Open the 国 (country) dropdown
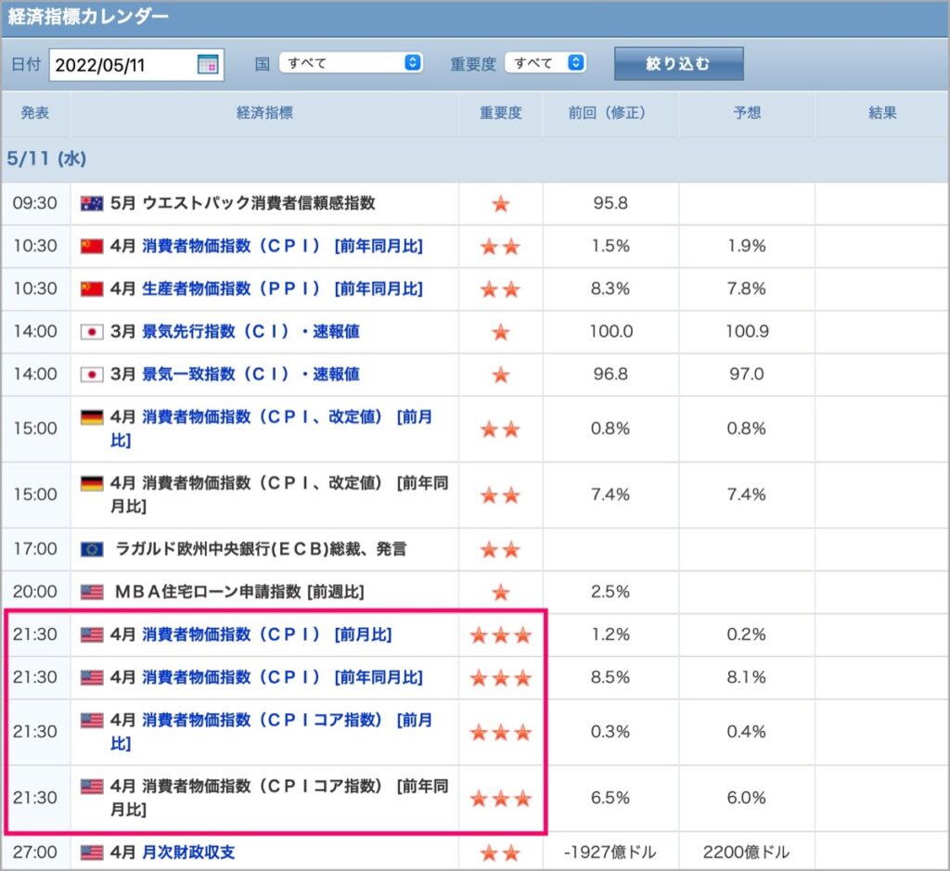950x871 pixels. [x=351, y=63]
